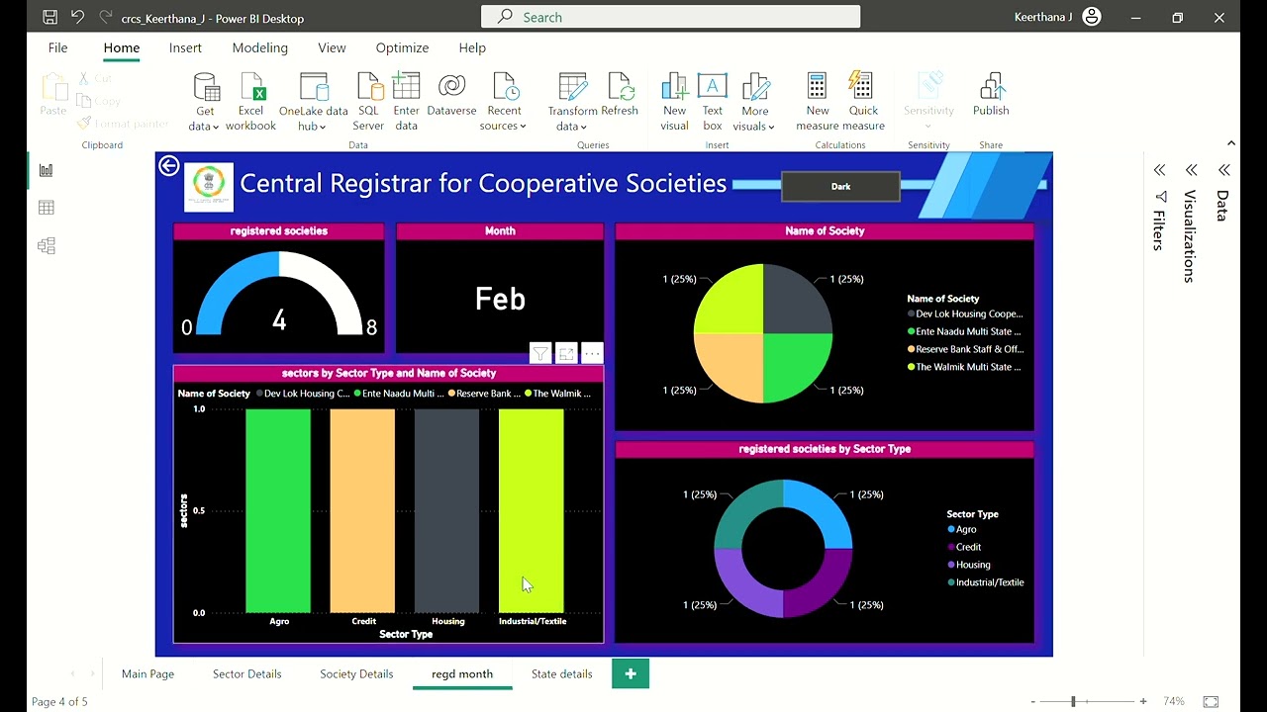This screenshot has width=1267, height=712.
Task: Switch to the Insert ribbon tab
Action: (185, 47)
